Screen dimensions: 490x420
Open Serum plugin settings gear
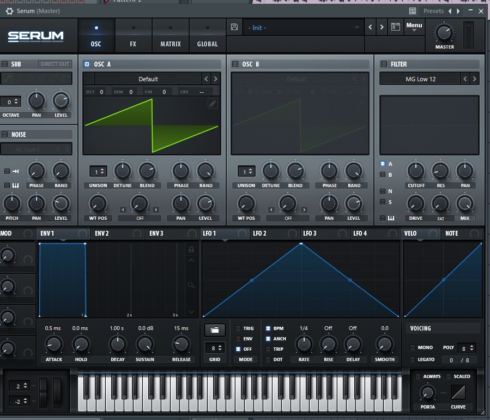[x=9, y=11]
